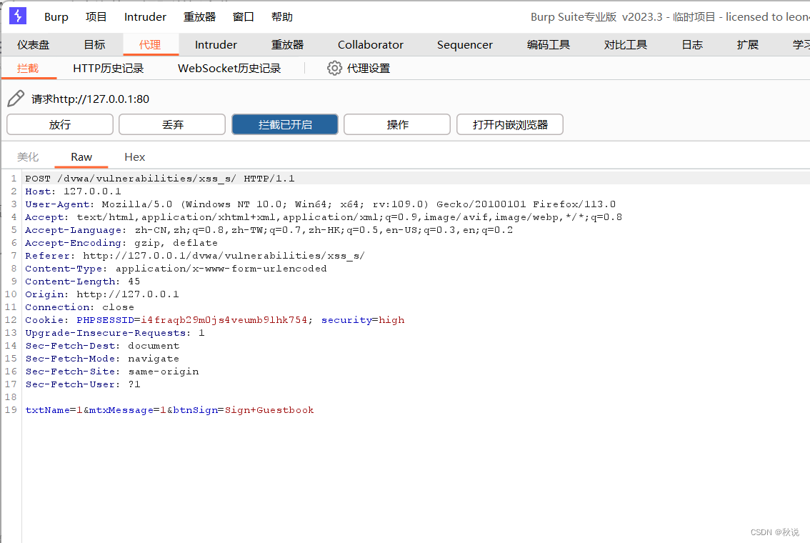Click the Sec-Fetch-Mode: navigate line
This screenshot has height=543, width=810.
click(102, 359)
